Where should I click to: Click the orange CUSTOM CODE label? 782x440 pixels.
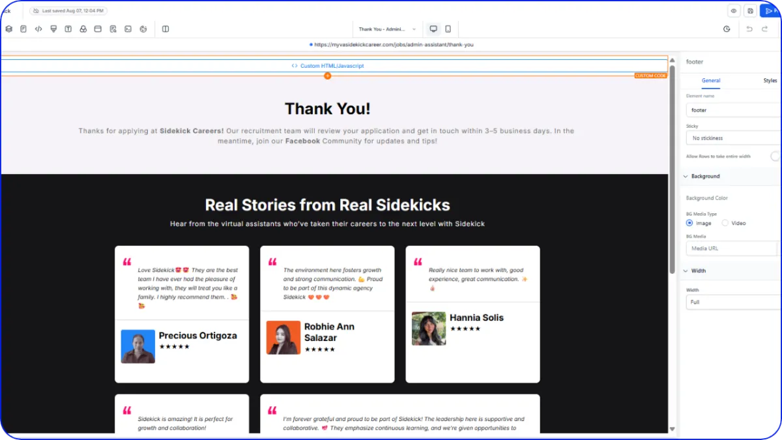point(651,76)
